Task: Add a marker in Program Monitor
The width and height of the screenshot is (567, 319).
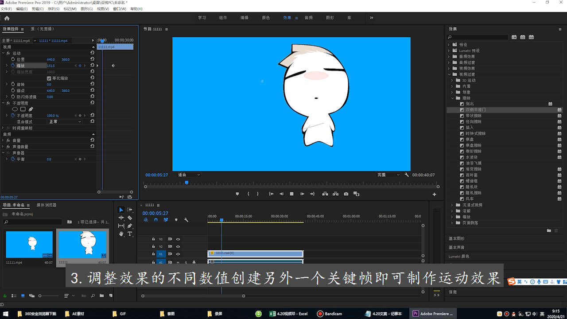Action: click(237, 194)
